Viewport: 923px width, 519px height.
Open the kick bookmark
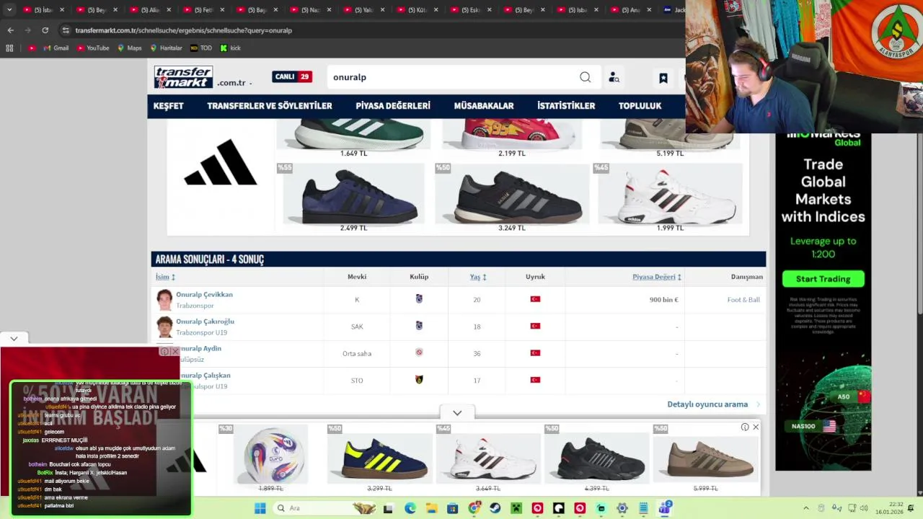click(x=230, y=48)
